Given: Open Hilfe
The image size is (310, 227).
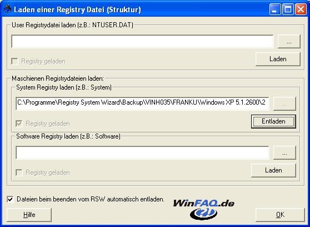Looking at the screenshot, I should click(29, 215).
